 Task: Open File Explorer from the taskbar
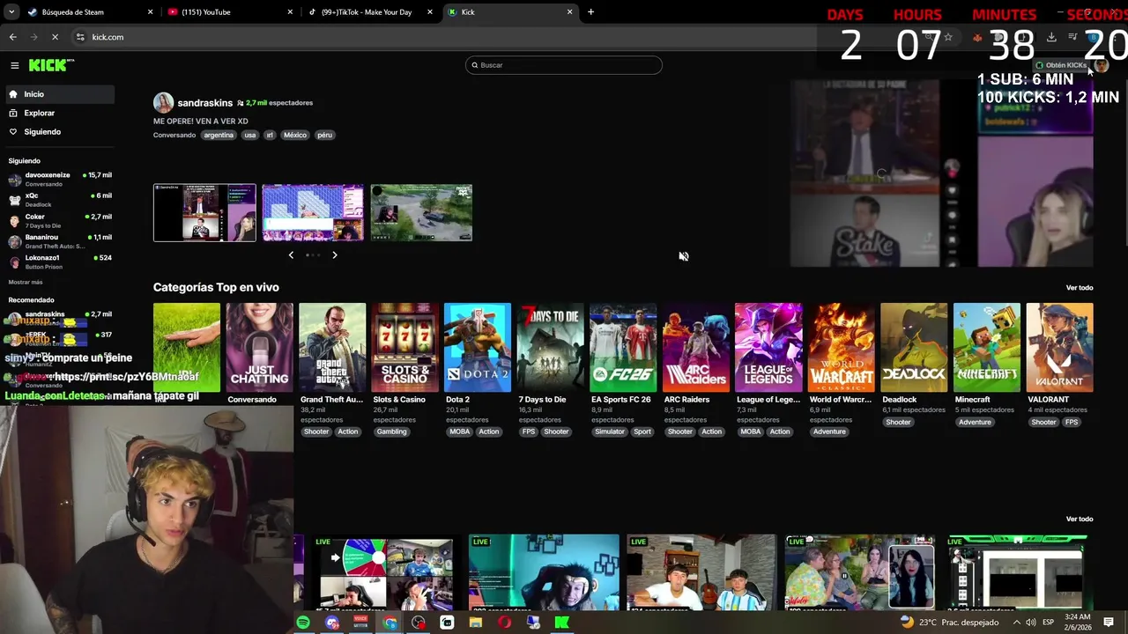(x=476, y=623)
